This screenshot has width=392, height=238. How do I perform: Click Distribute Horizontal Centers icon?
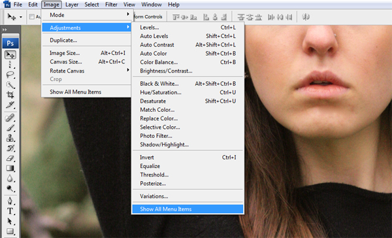[280, 17]
